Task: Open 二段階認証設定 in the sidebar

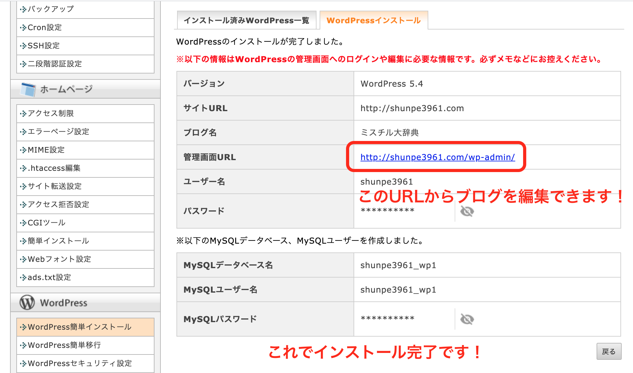Action: (85, 64)
